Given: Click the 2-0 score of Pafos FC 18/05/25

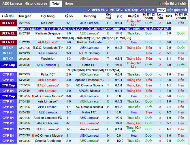Looking at the screenshot, I should click(x=68, y=74).
